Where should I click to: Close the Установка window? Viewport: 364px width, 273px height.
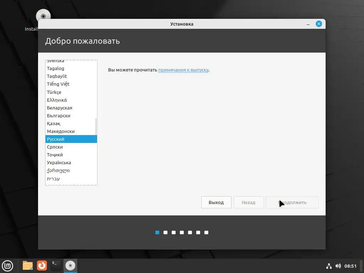(319, 24)
